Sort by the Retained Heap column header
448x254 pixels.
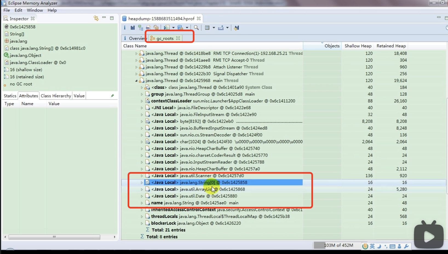pyautogui.click(x=391, y=46)
